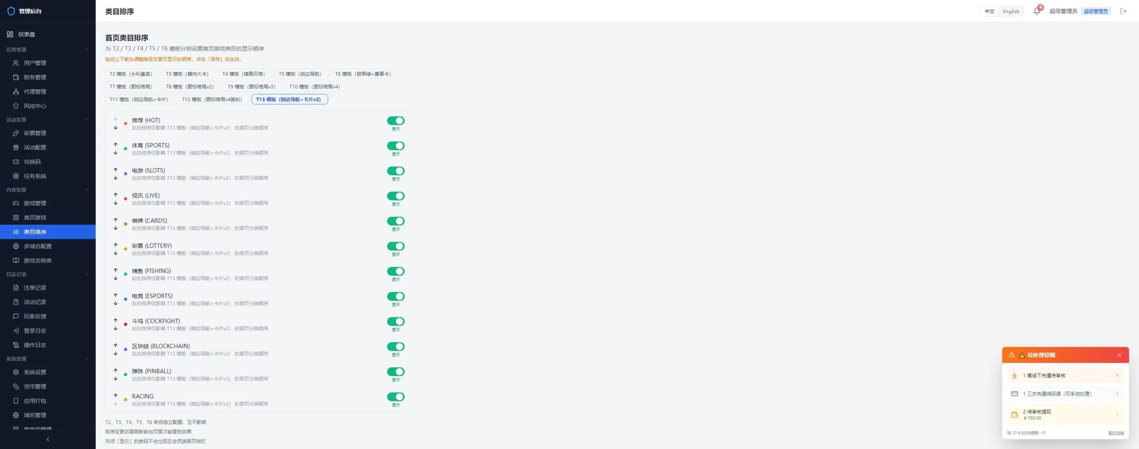The width and height of the screenshot is (1139, 449).
Task: Click 暂时忽略 in reminder popup
Action: pyautogui.click(x=1115, y=433)
